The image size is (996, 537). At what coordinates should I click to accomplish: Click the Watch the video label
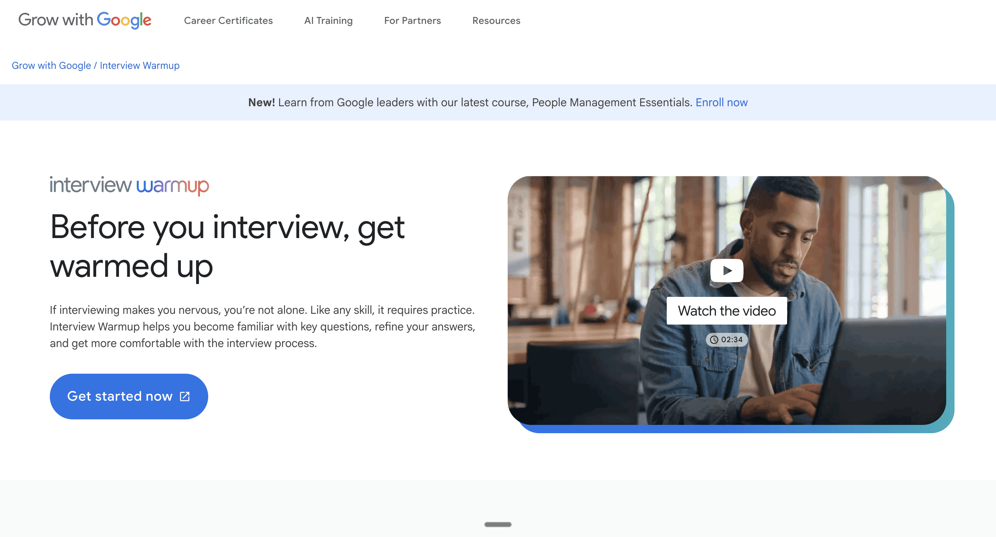click(727, 311)
